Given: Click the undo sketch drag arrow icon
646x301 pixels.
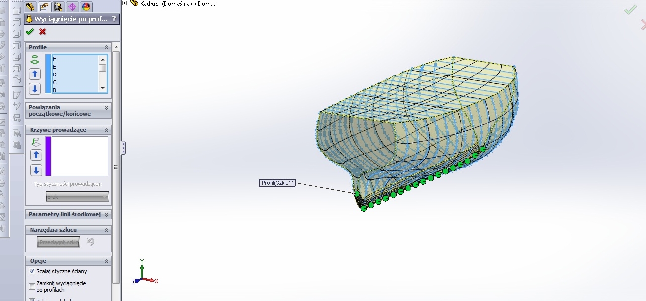Looking at the screenshot, I should click(x=90, y=242).
